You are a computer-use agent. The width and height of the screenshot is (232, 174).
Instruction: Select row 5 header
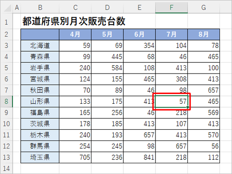click(x=6, y=68)
